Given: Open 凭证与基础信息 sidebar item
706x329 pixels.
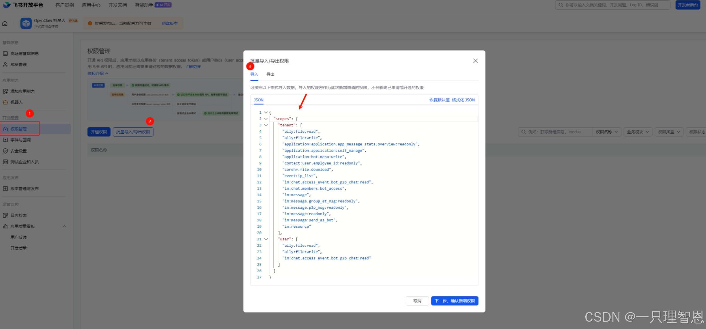Looking at the screenshot, I should [x=24, y=54].
